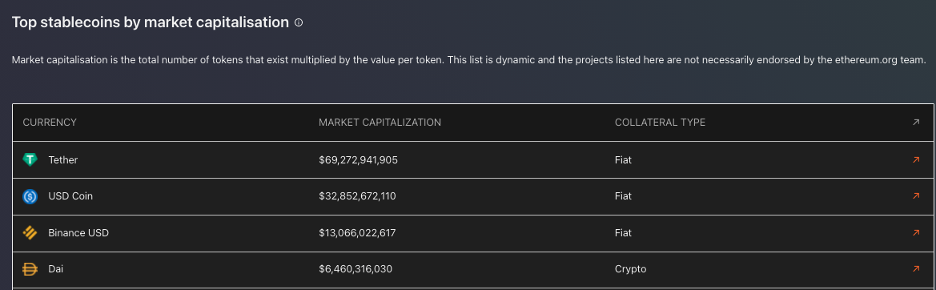Viewport: 936px width, 290px height.
Task: Click the info icon beside the heading
Action: (299, 22)
